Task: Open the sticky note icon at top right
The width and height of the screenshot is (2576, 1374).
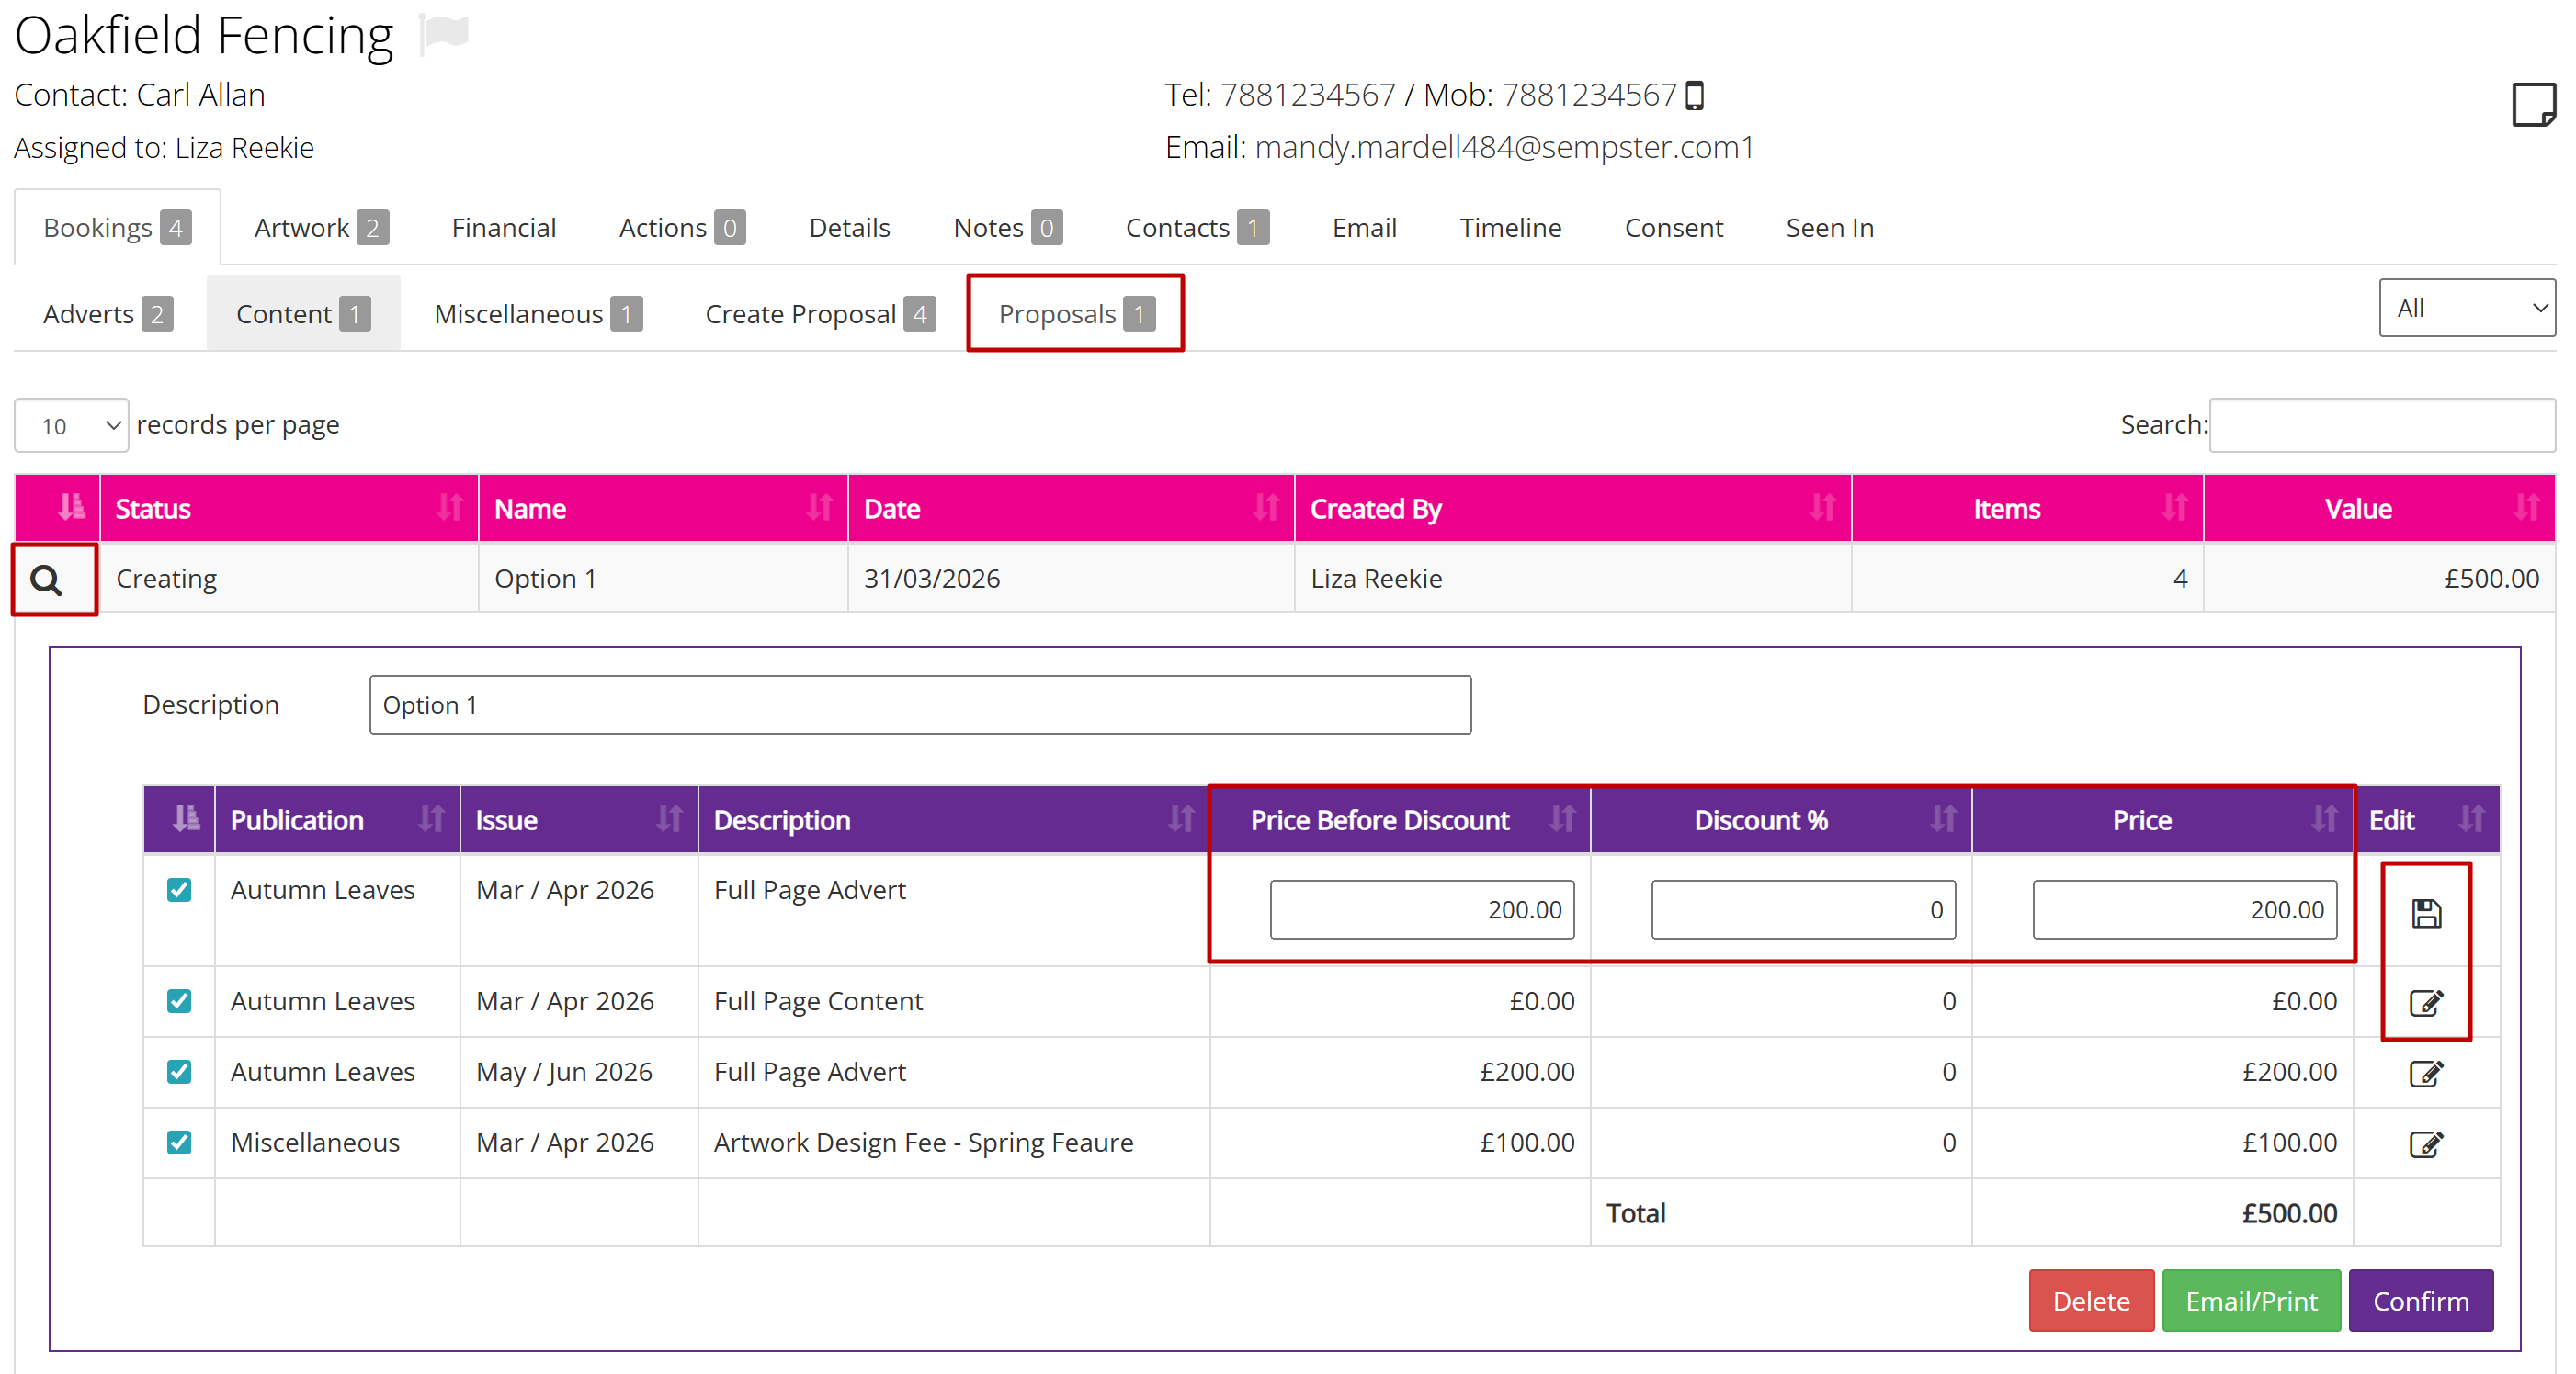Action: click(x=2533, y=104)
